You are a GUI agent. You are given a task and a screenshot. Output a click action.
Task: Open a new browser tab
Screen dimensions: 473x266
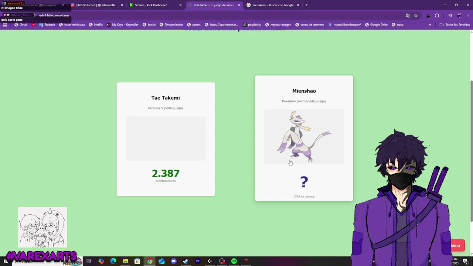307,5
